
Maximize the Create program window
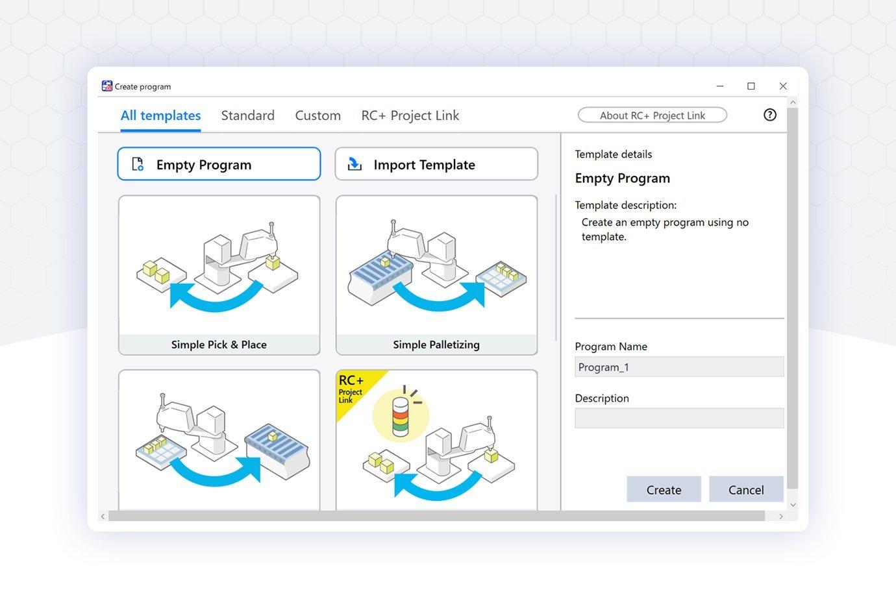(x=751, y=86)
